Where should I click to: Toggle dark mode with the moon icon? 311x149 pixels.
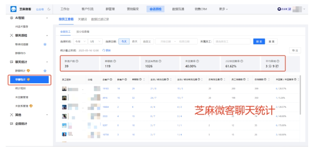(x=49, y=9)
